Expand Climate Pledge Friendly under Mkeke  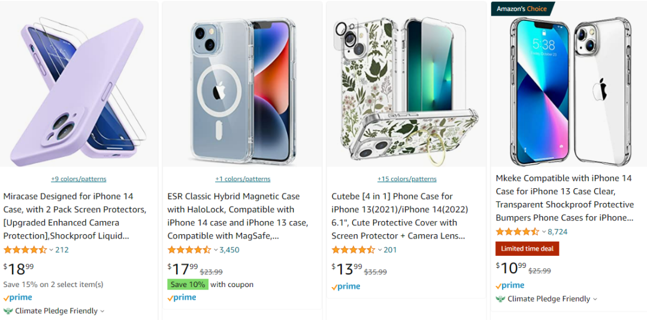click(x=595, y=299)
